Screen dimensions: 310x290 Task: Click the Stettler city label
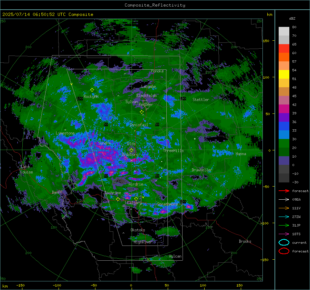click(201, 100)
